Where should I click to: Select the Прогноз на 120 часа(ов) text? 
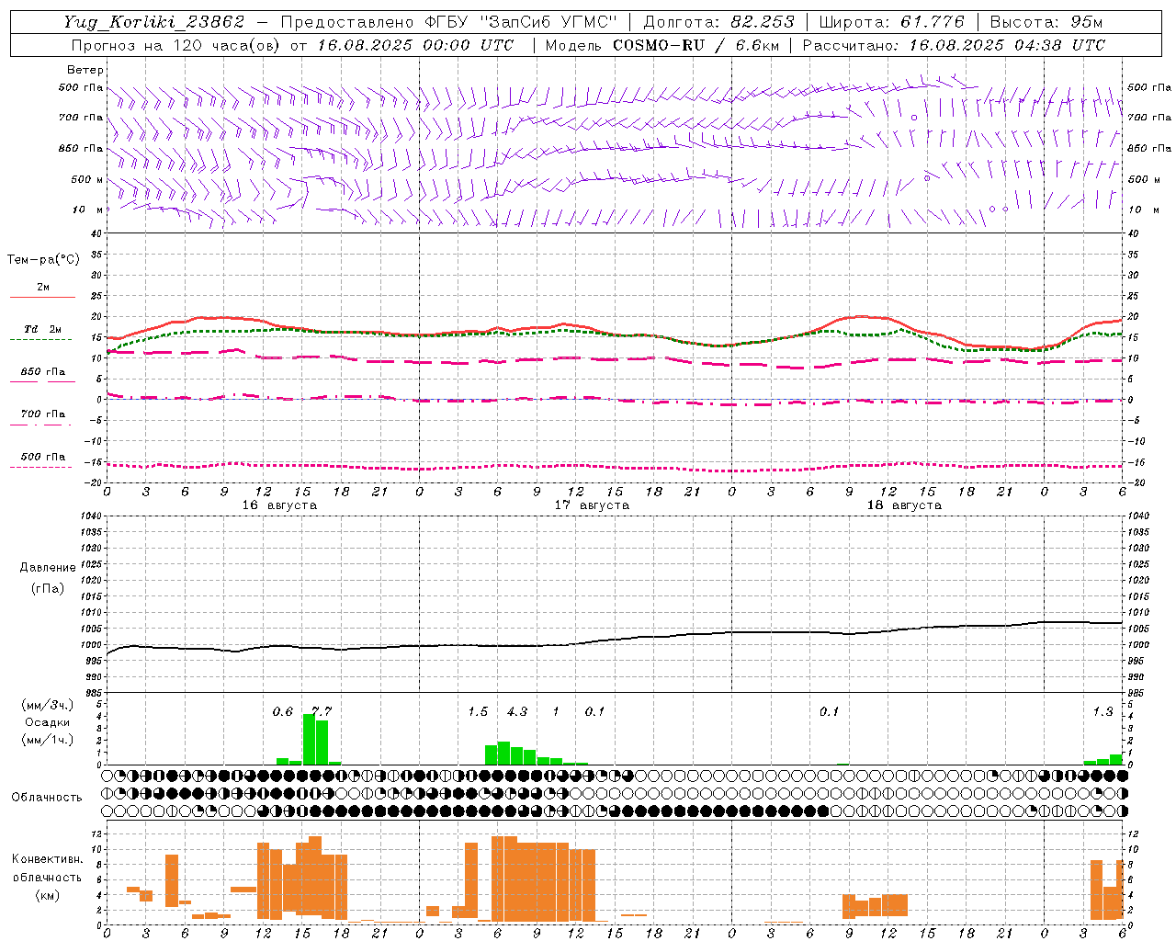pos(176,45)
